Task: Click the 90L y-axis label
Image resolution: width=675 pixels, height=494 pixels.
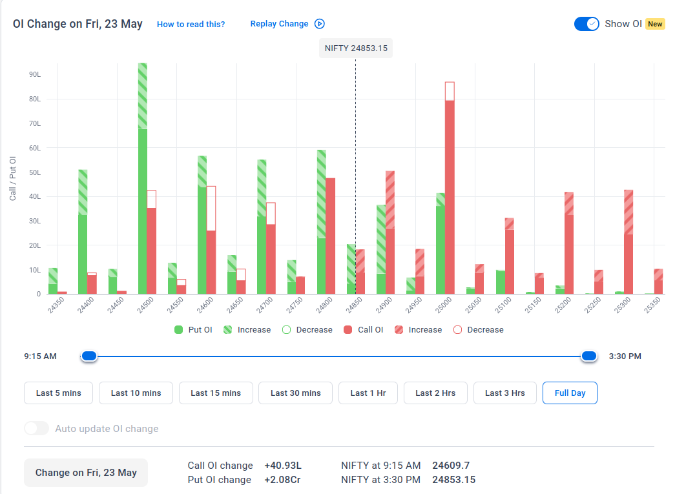Action: [x=35, y=74]
